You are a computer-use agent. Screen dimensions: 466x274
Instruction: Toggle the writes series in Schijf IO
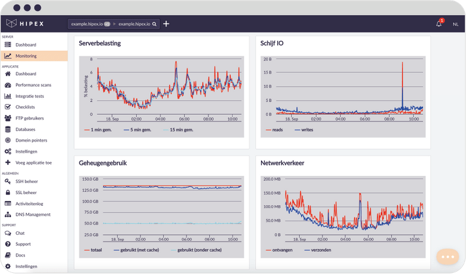click(303, 129)
